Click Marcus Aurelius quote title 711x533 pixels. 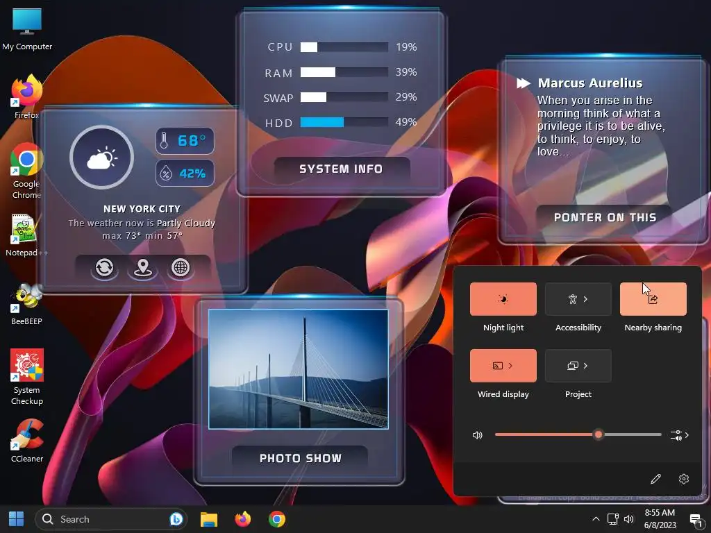pos(590,83)
